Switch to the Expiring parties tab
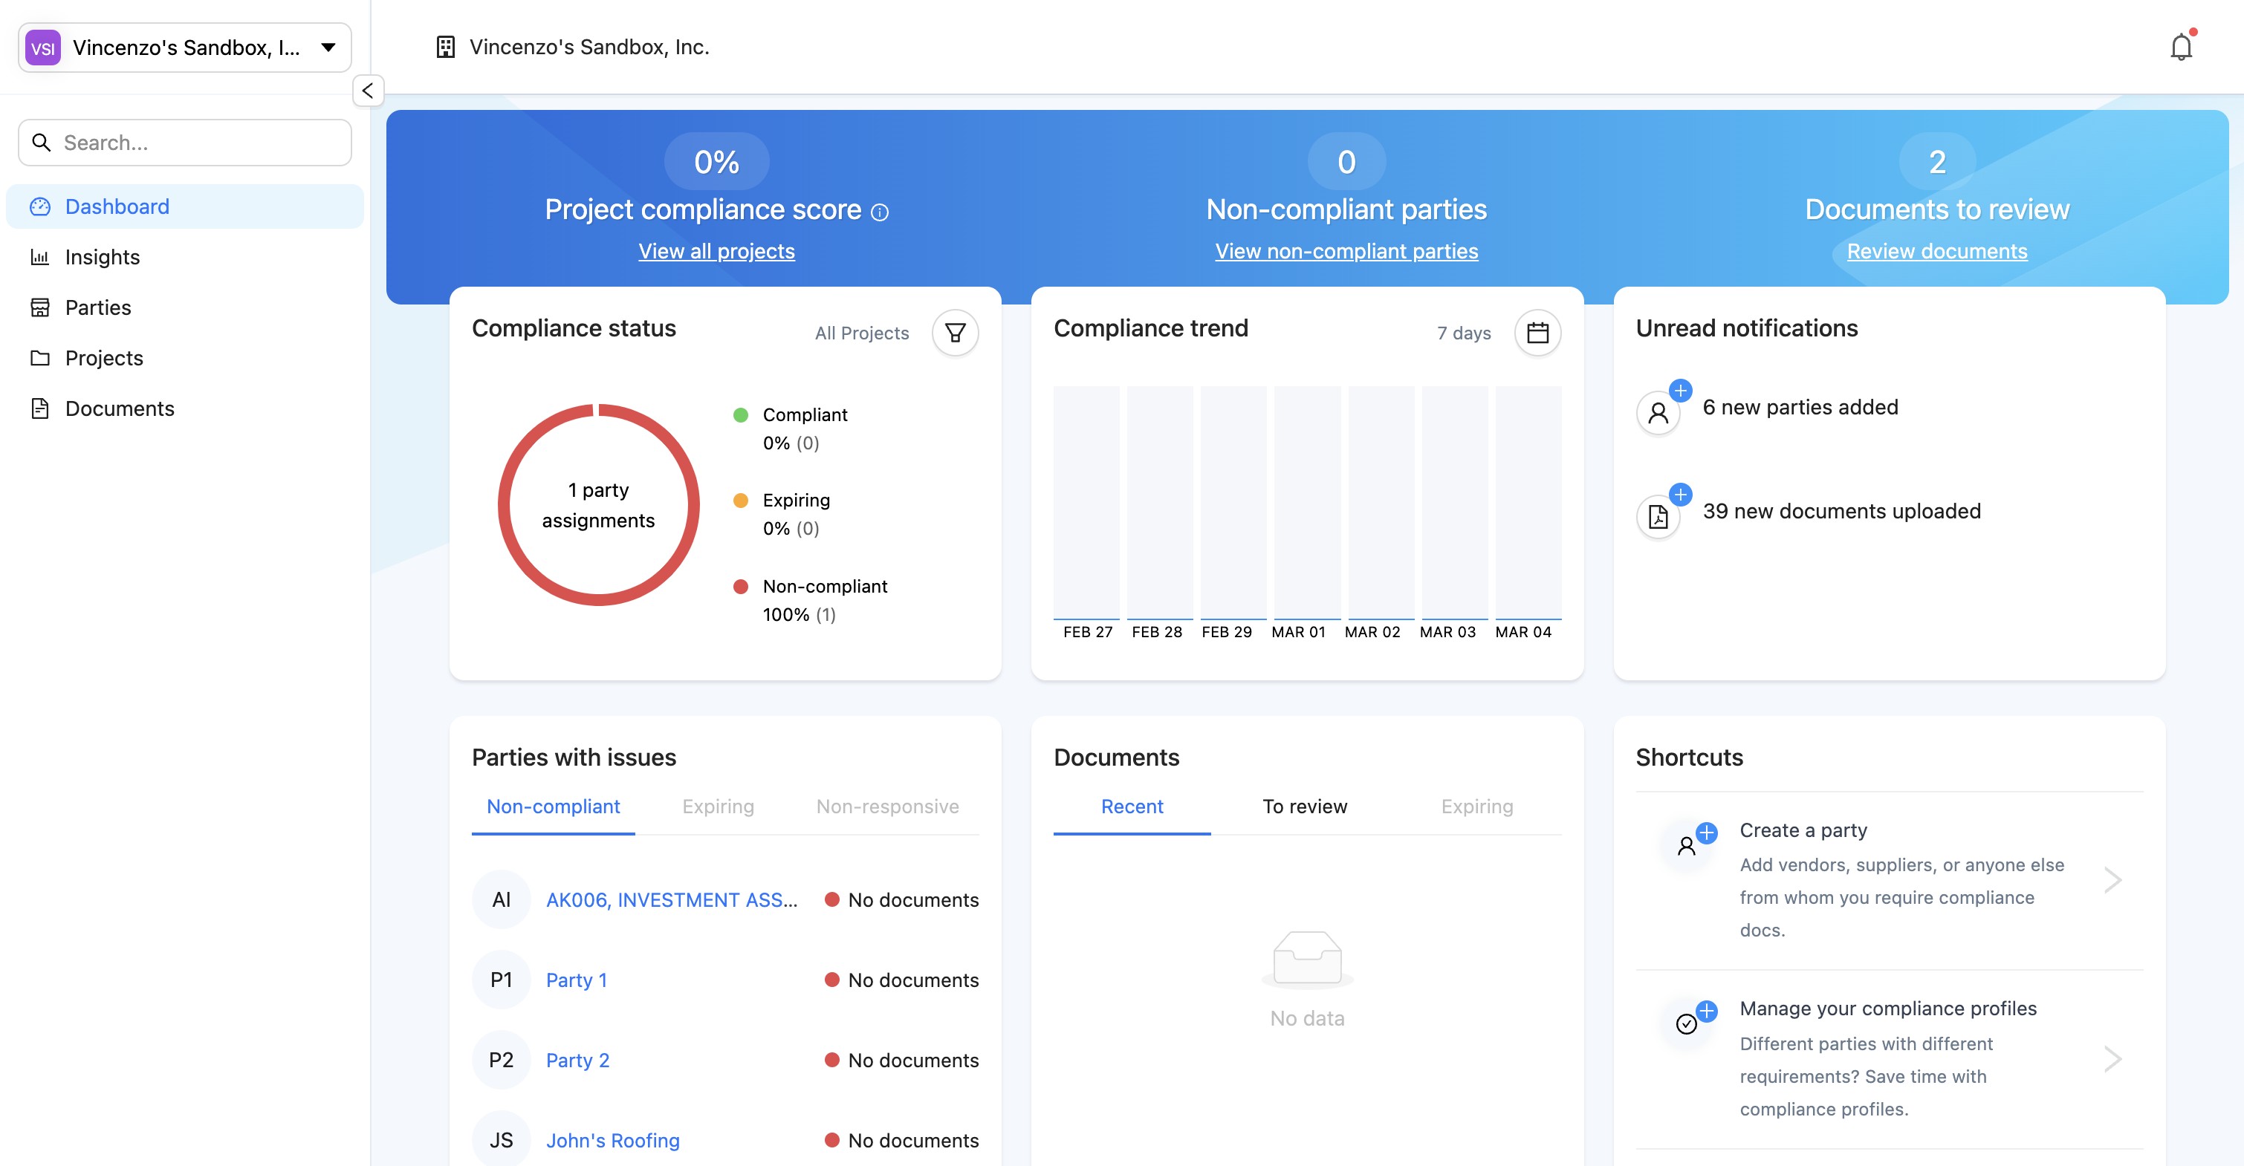The width and height of the screenshot is (2244, 1166). tap(718, 807)
